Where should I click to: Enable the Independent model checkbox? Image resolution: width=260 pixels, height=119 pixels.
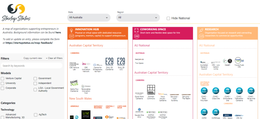click(x=35, y=83)
